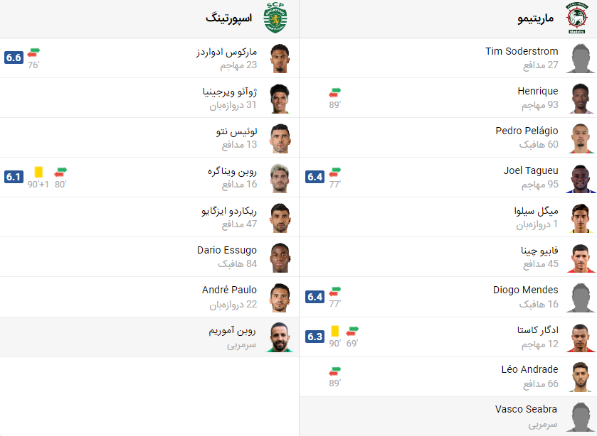
Task: Click the Marítimo club crest
Action: [x=576, y=18]
